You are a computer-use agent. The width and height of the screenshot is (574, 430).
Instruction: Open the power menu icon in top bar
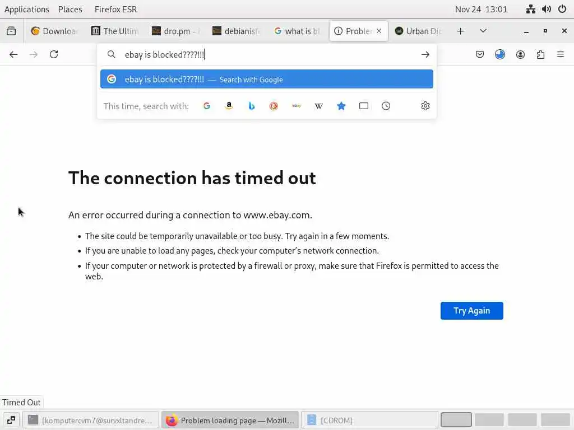[x=562, y=9]
